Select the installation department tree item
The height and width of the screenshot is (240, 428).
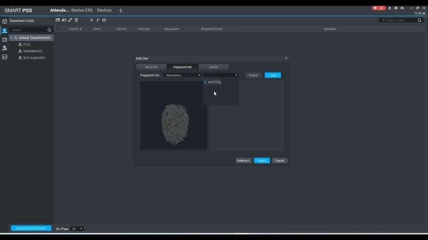point(32,51)
